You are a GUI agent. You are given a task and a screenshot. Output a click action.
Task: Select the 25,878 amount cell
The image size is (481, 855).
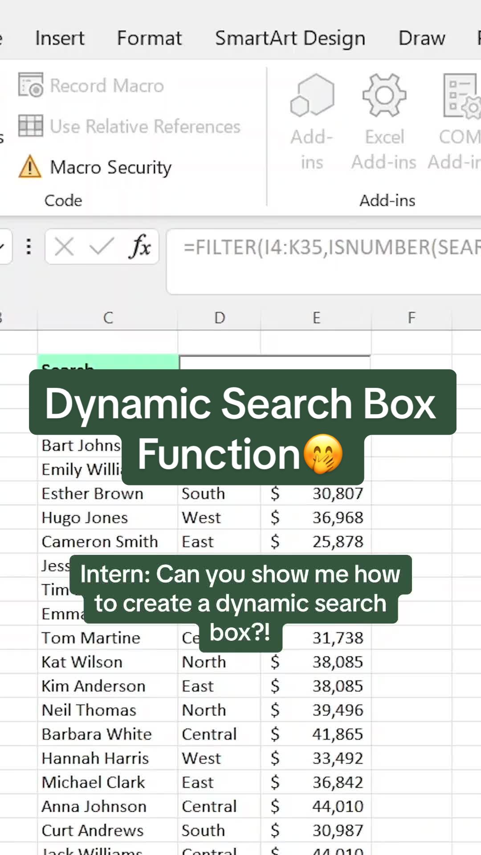tap(316, 541)
